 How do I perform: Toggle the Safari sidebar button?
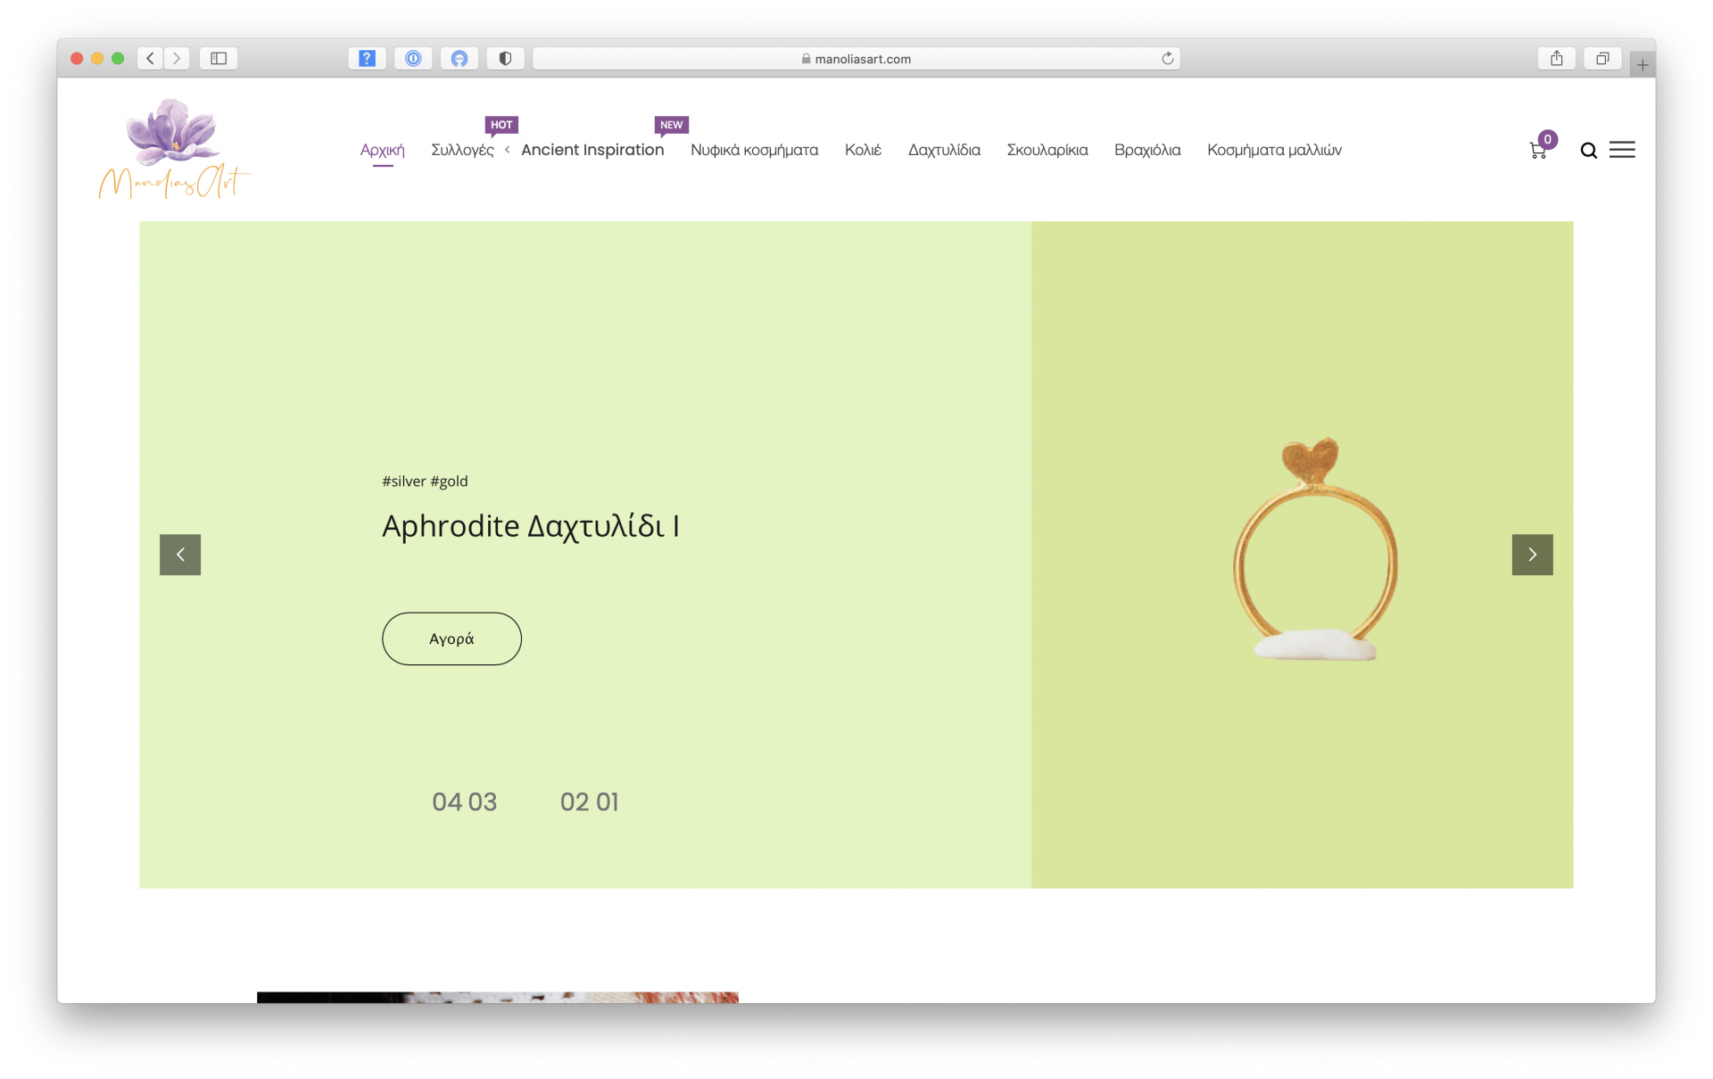pyautogui.click(x=219, y=59)
